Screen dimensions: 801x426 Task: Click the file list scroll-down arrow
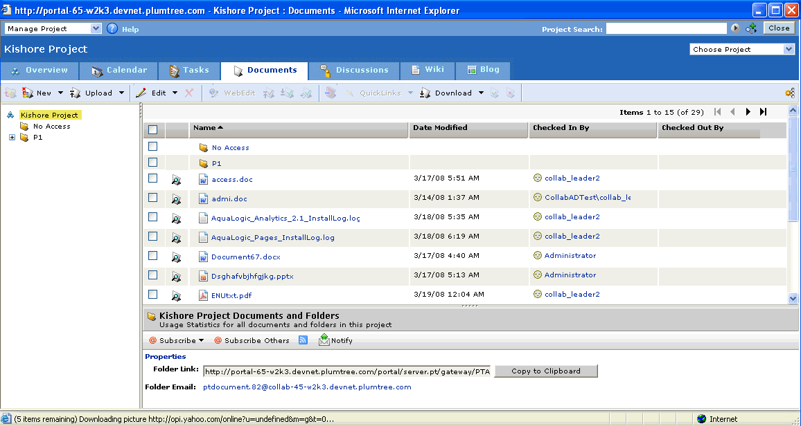click(793, 299)
